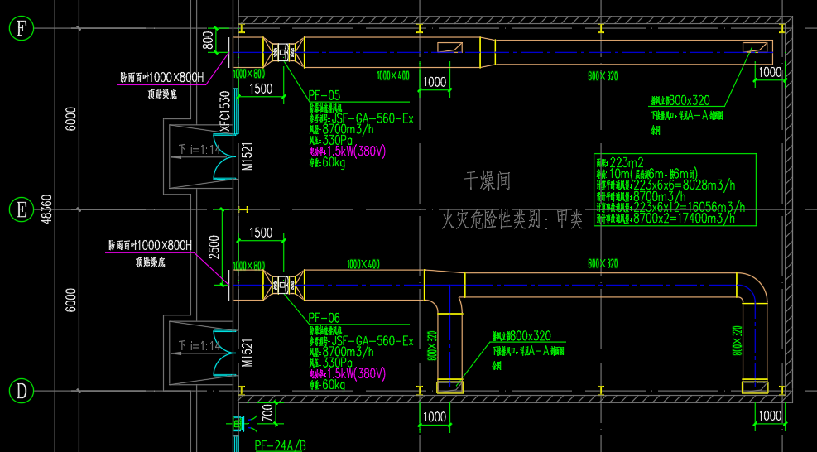Viewport: 817px width, 452px height.
Task: Select the 火灾危险性类别 text line
Action: click(513, 219)
